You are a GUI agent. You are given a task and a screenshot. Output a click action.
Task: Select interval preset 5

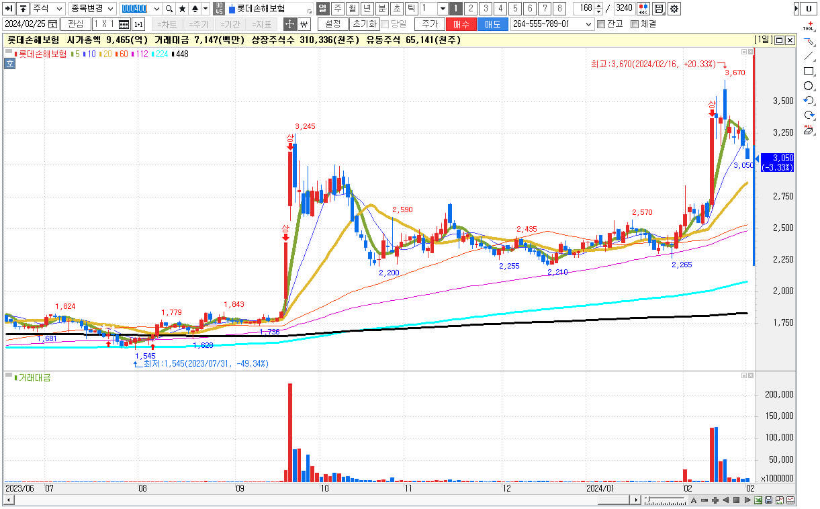coord(515,9)
